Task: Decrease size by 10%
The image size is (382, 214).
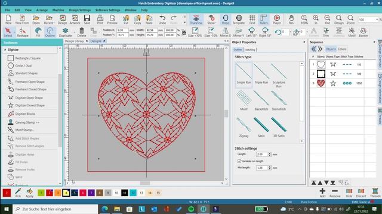Action: point(211,32)
